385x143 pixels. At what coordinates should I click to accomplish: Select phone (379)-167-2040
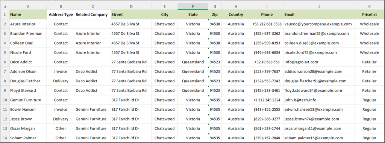[267, 138]
